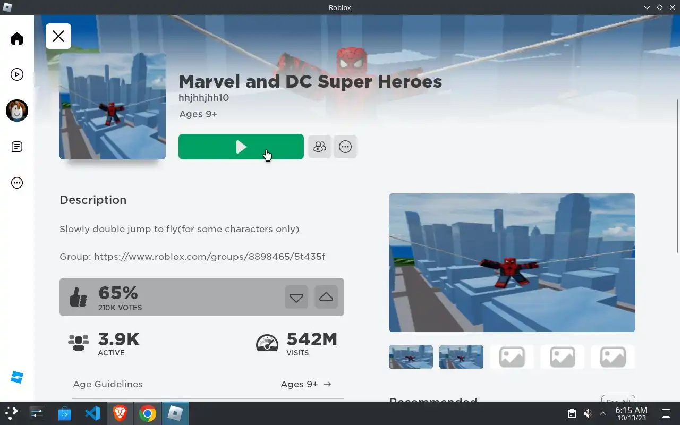
Task: Click the Description heading
Action: point(93,200)
